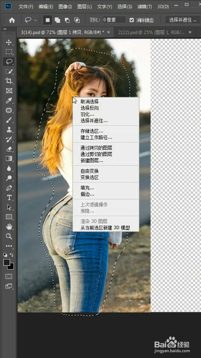Toggle the 消除锯齿 anti-alias checkbox

[132, 20]
